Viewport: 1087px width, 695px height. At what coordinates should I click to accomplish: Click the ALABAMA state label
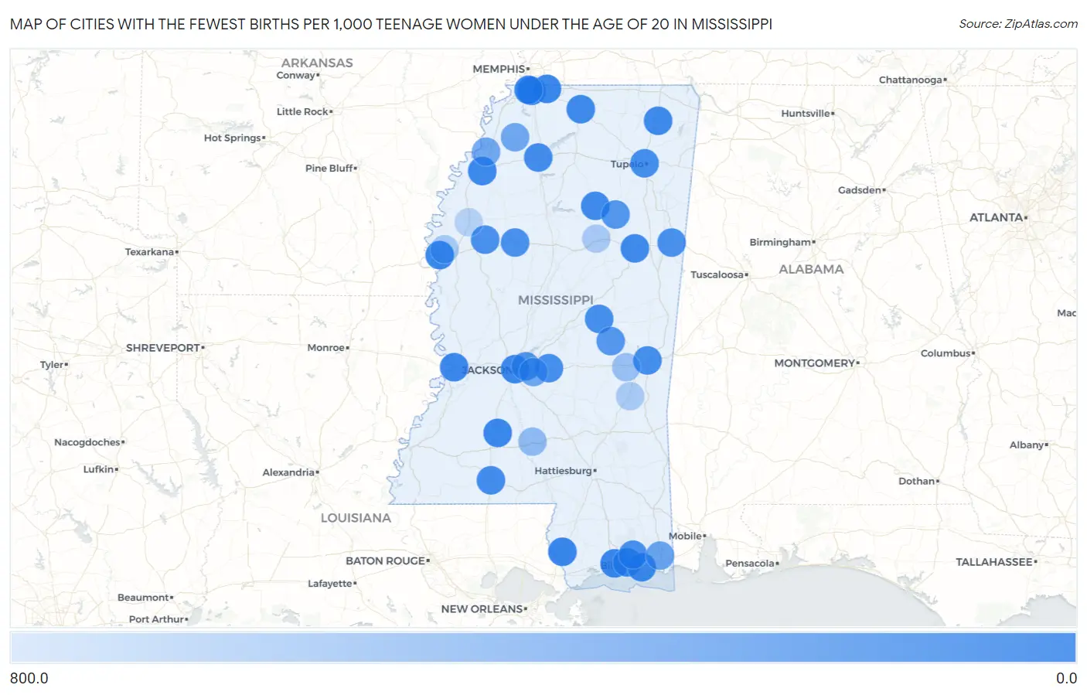pos(811,269)
